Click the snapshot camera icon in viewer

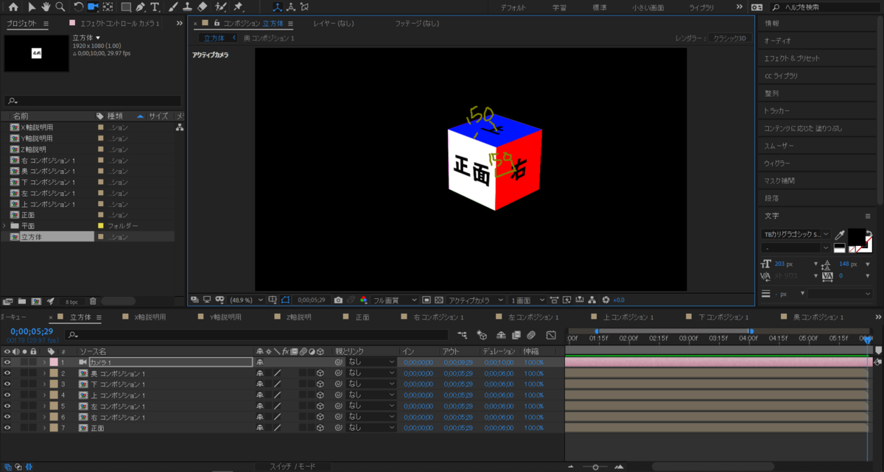point(338,300)
